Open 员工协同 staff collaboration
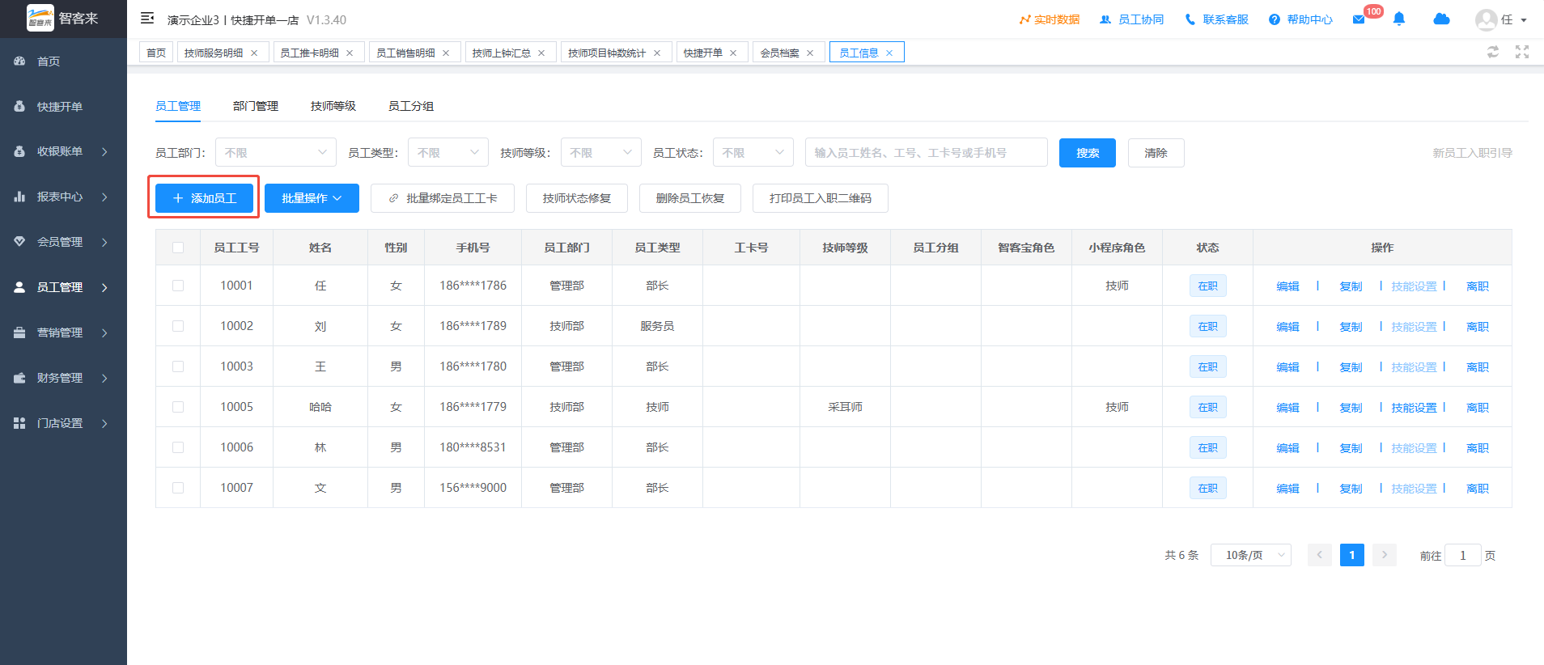1544x665 pixels. (x=1131, y=19)
